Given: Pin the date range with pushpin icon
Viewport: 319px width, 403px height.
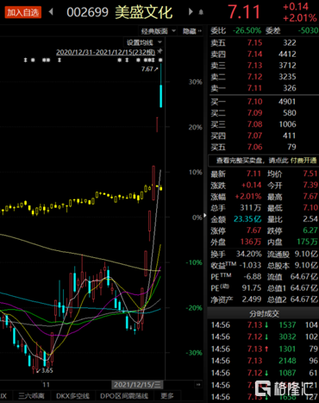Looking at the screenshot, I should coord(159,52).
